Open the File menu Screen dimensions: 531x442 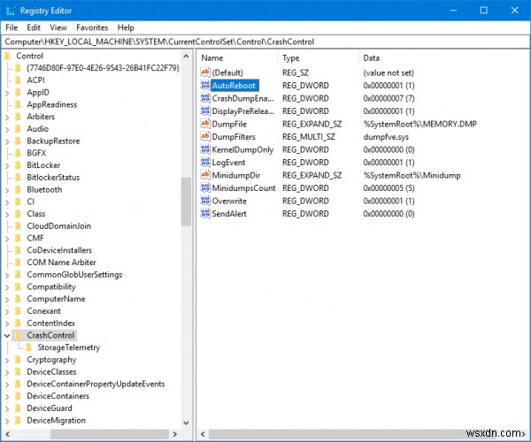point(12,27)
